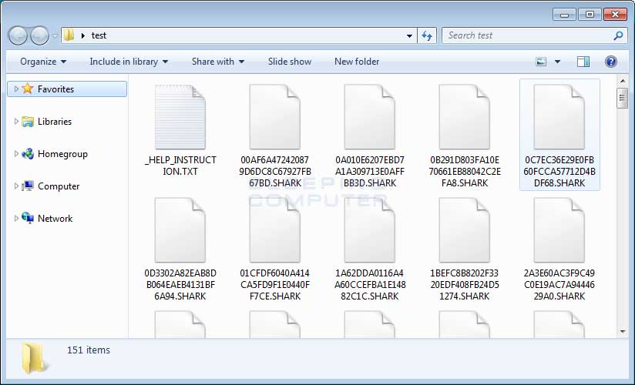Open the address bar history dropdown

click(x=409, y=35)
